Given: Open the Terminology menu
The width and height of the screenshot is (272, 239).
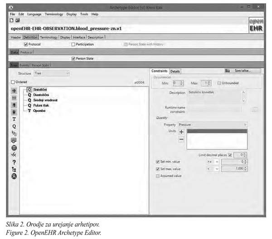Looking at the screenshot, I should [54, 14].
